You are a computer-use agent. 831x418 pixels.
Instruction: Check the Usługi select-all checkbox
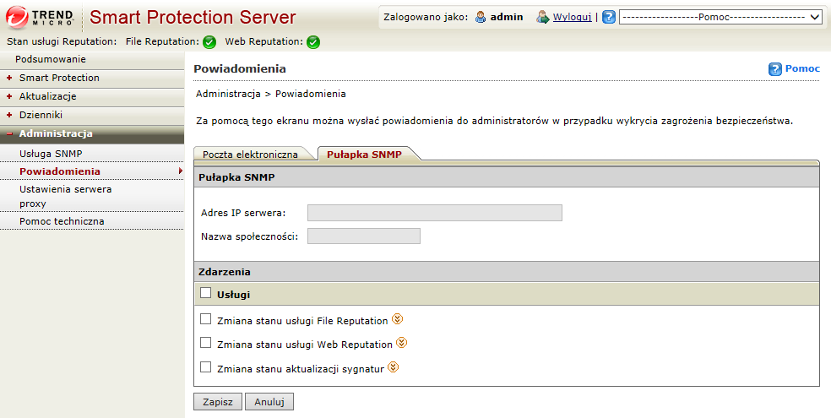205,293
